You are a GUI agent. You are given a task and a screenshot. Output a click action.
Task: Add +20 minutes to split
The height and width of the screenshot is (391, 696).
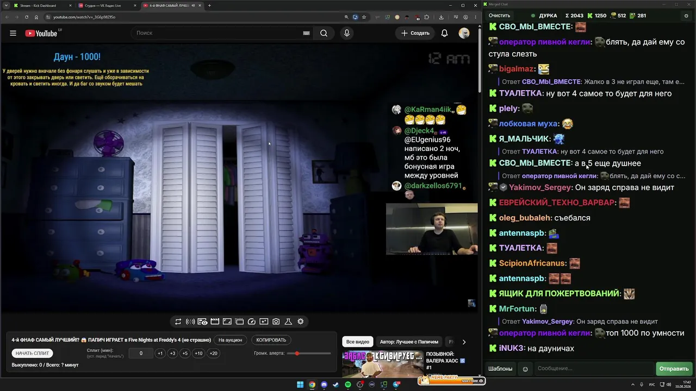[x=213, y=354]
